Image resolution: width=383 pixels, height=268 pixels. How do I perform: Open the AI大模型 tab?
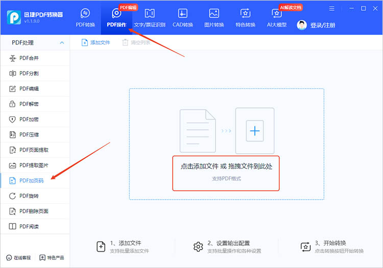pyautogui.click(x=276, y=17)
